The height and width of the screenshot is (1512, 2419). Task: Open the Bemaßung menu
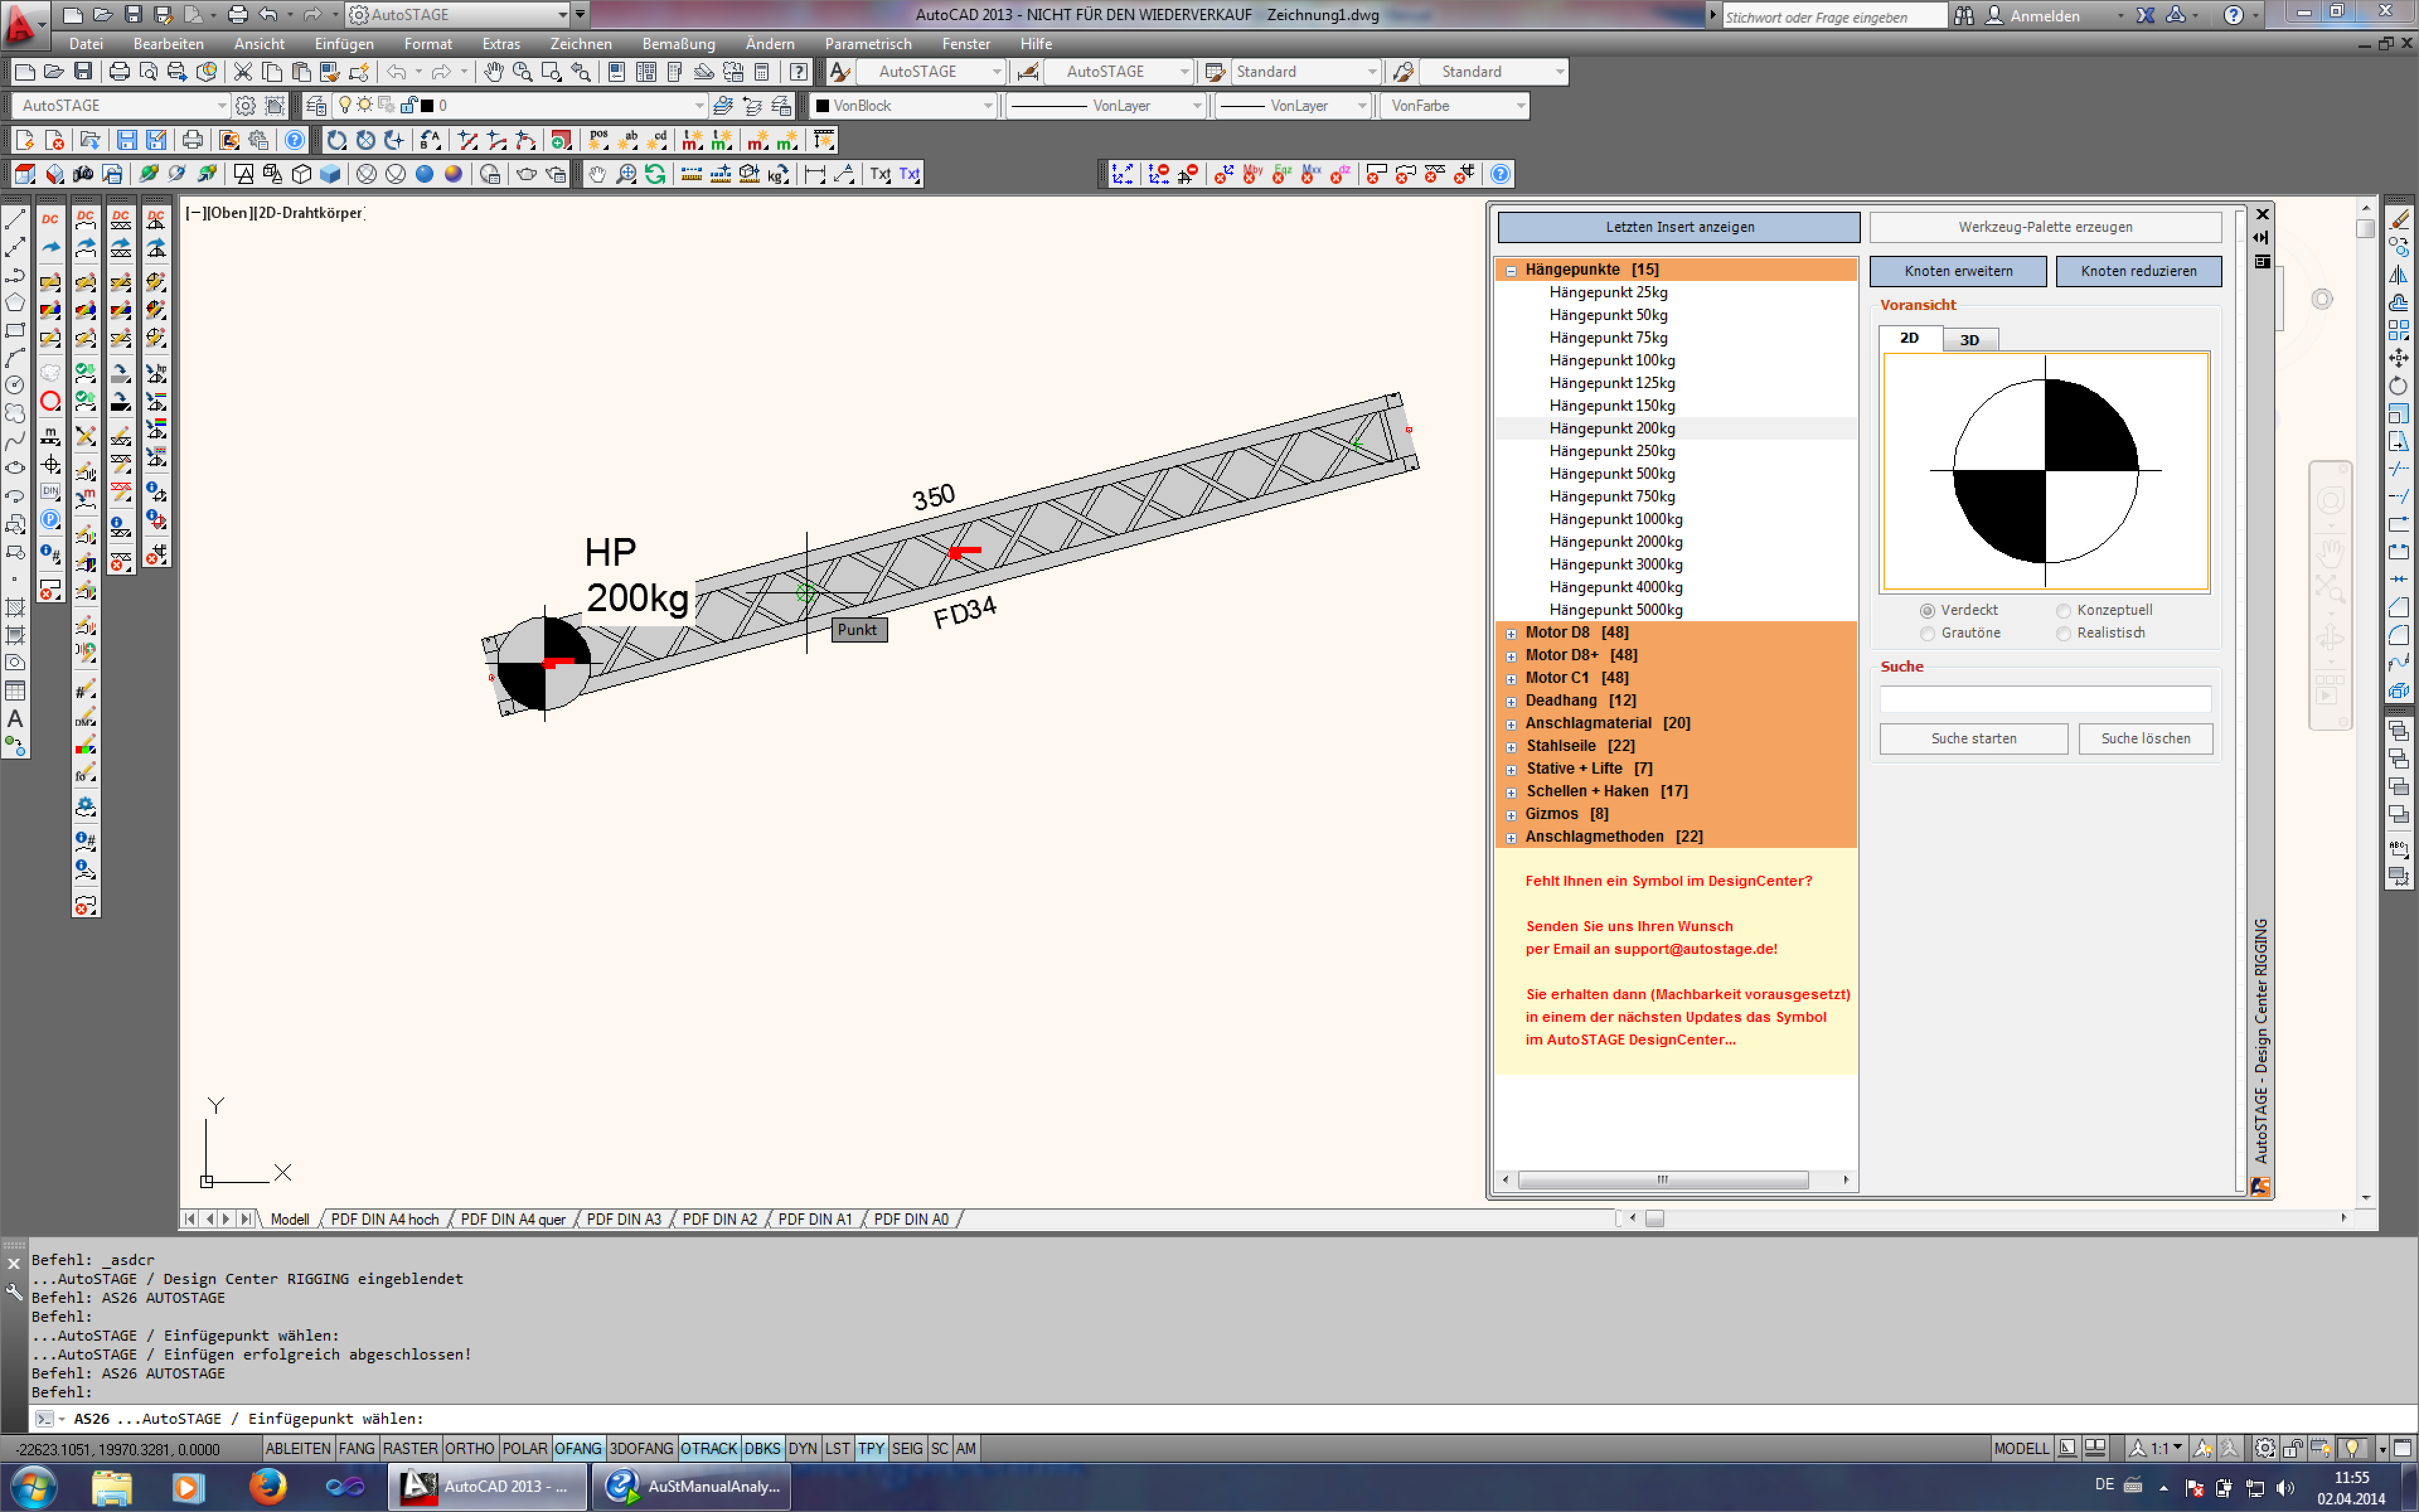pyautogui.click(x=678, y=44)
